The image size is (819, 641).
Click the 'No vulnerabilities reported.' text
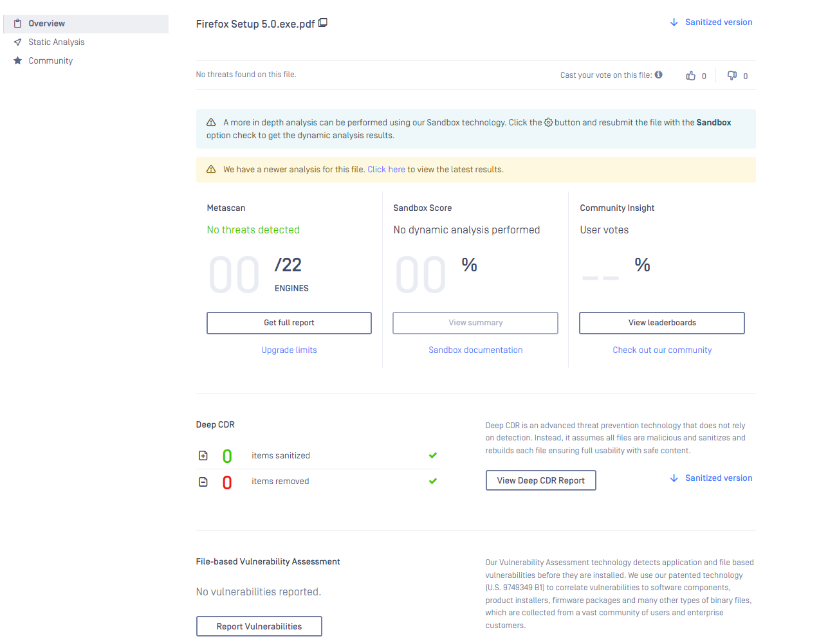(x=259, y=592)
